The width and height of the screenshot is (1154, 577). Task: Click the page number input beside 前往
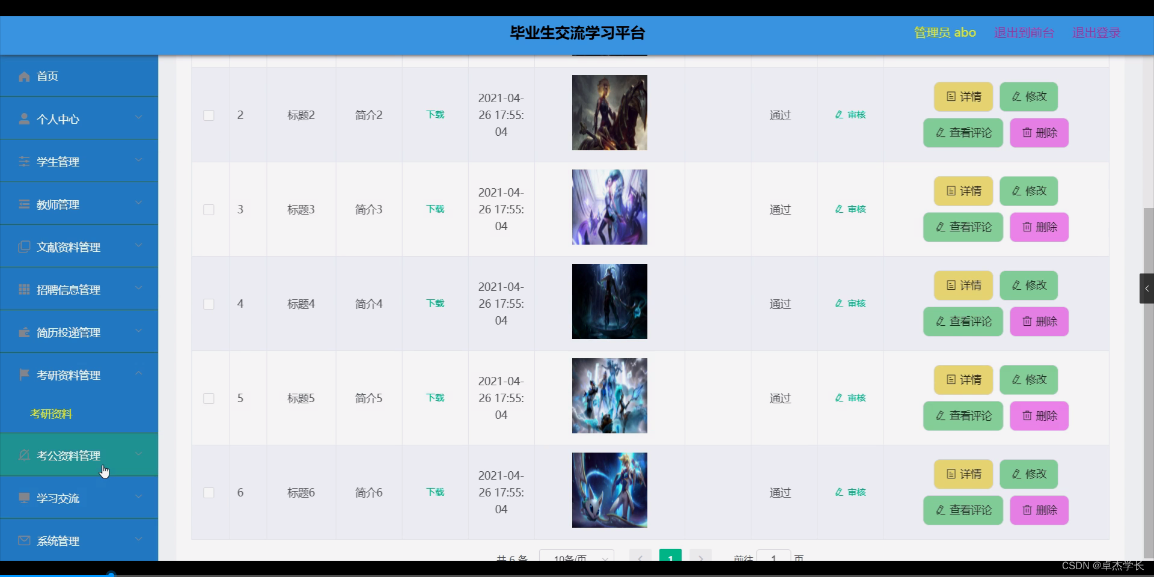pos(774,559)
